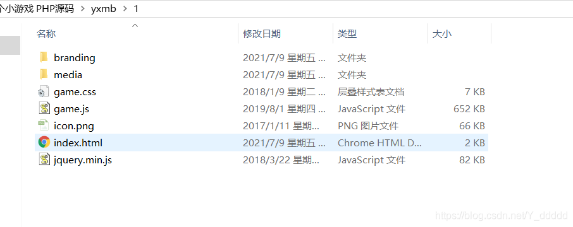Click the game.css file icon
The image size is (573, 227).
[44, 92]
